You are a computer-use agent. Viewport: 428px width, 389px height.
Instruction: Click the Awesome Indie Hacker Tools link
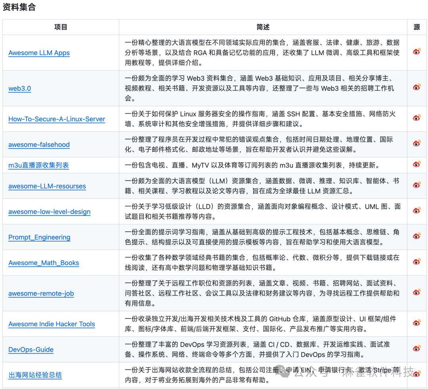(52, 324)
